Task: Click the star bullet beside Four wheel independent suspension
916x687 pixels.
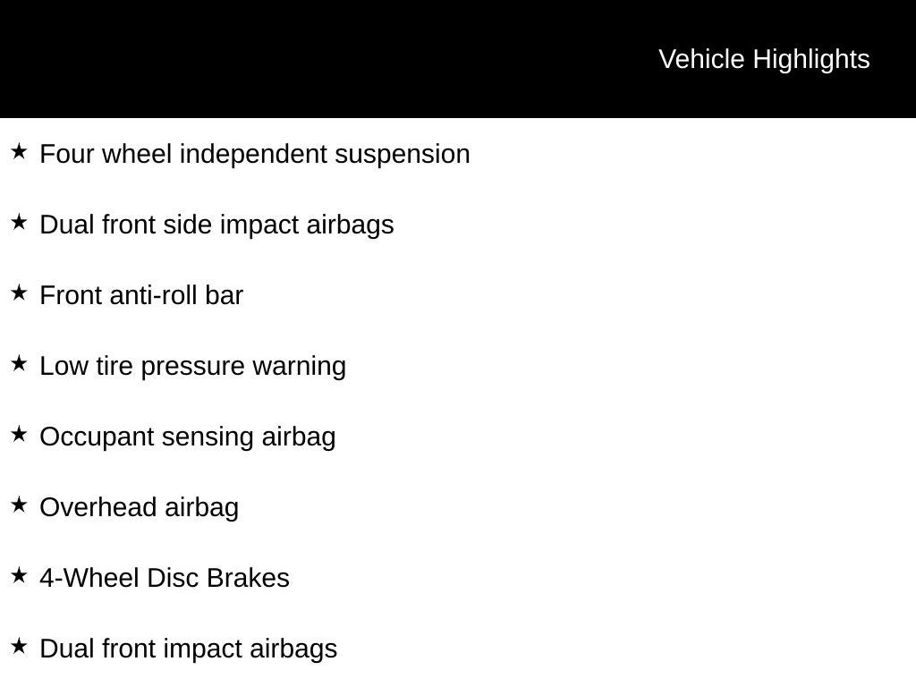Action: 19,152
